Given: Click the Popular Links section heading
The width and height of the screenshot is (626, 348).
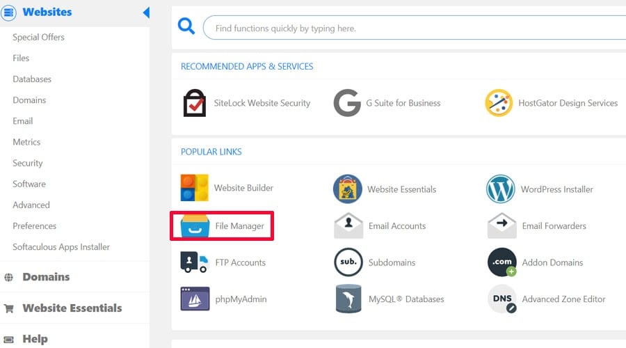Looking at the screenshot, I should point(211,152).
